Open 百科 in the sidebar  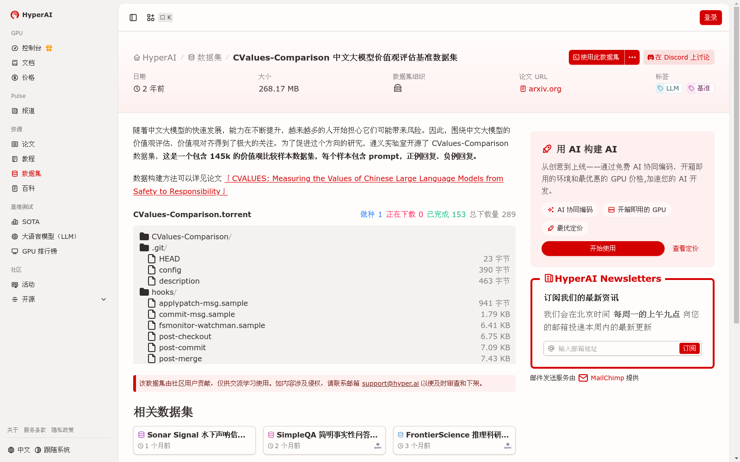pos(23,188)
